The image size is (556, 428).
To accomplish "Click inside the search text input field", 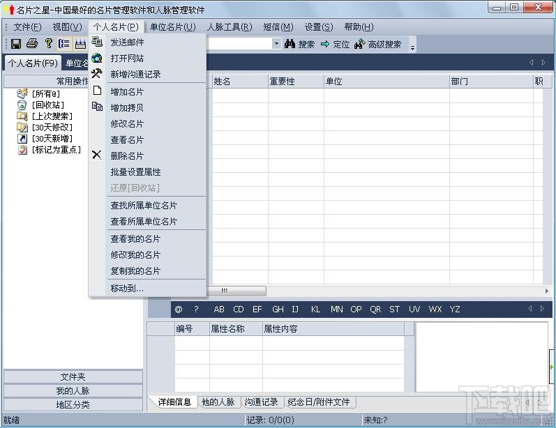I will (239, 44).
